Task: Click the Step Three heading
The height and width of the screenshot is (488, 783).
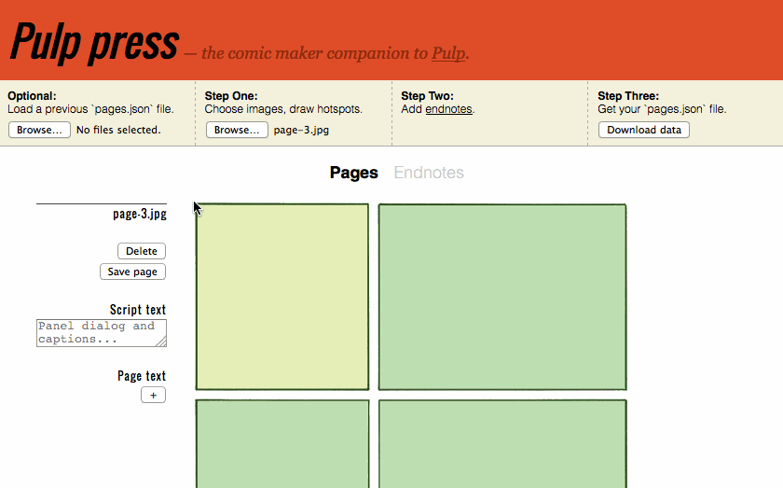Action: [628, 96]
